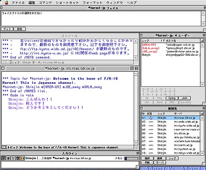
Task: Open the フォーマット menu
Action: click(92, 3)
